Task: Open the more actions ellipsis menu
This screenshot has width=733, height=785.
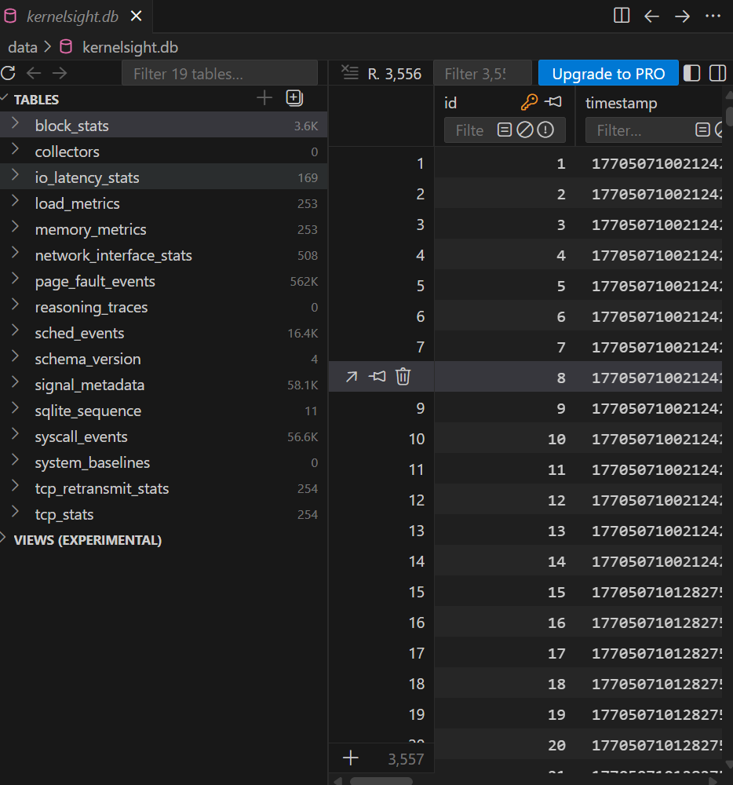Action: (x=713, y=16)
